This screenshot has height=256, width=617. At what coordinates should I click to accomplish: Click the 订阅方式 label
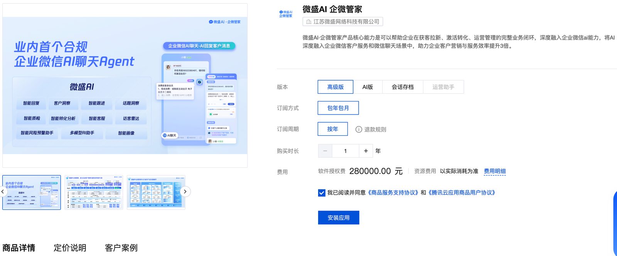coord(288,108)
